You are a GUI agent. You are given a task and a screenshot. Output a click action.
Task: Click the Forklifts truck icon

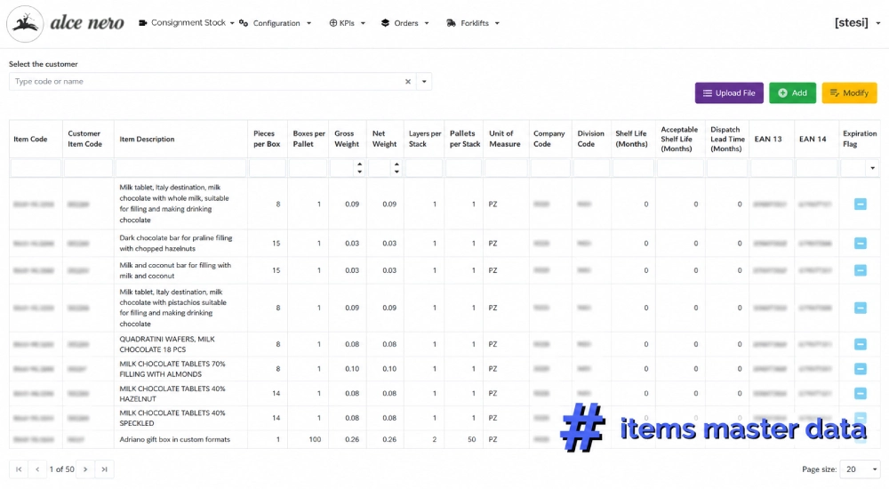452,23
